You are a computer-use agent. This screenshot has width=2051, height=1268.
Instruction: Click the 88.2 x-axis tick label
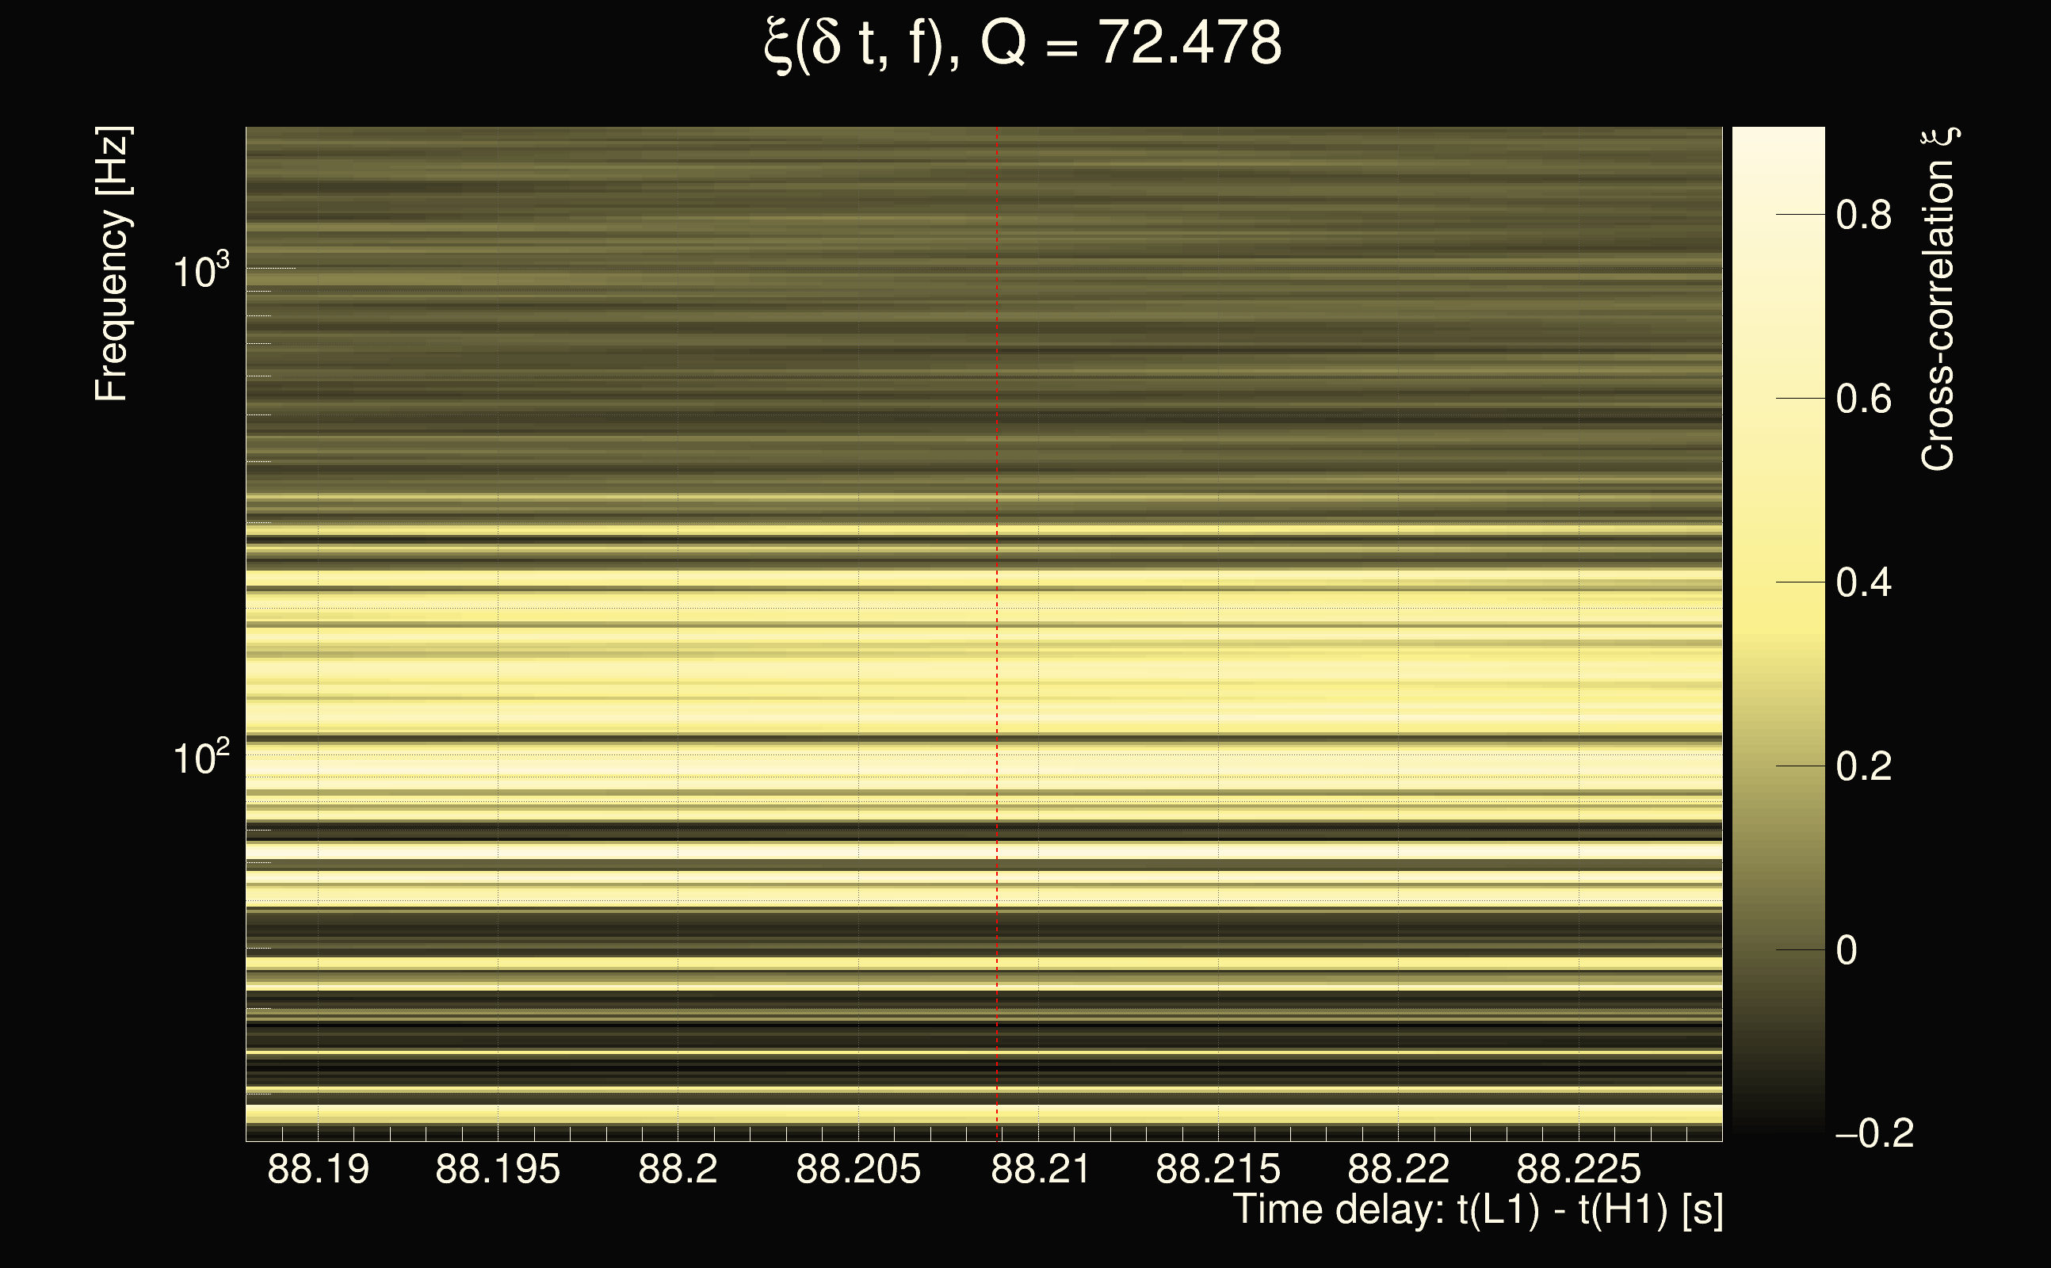click(678, 1169)
